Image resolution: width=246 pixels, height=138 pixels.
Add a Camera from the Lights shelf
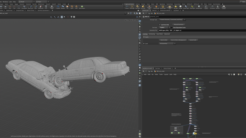pyautogui.click(x=127, y=7)
